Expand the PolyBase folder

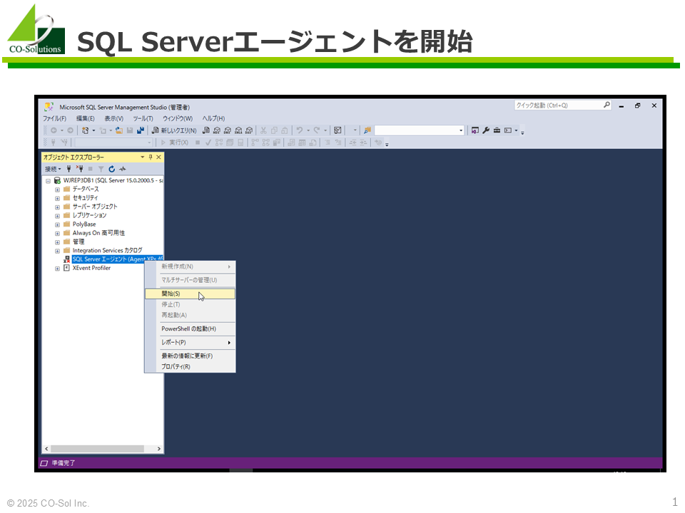click(x=57, y=224)
